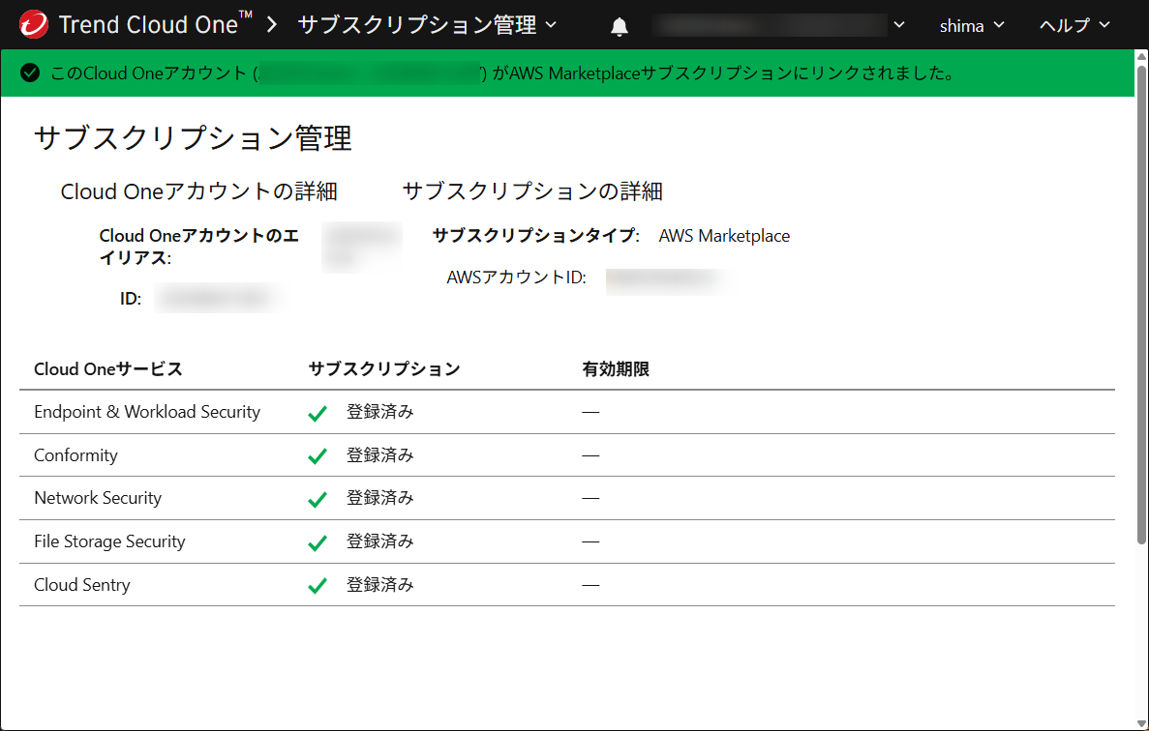The image size is (1149, 731).
Task: Click the サブスクリプション管理 page title
Action: 193,137
